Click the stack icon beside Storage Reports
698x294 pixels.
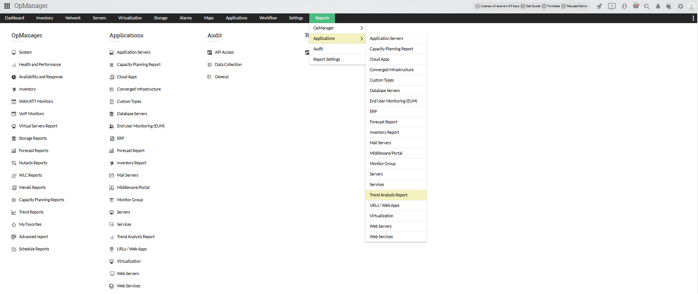[14, 139]
